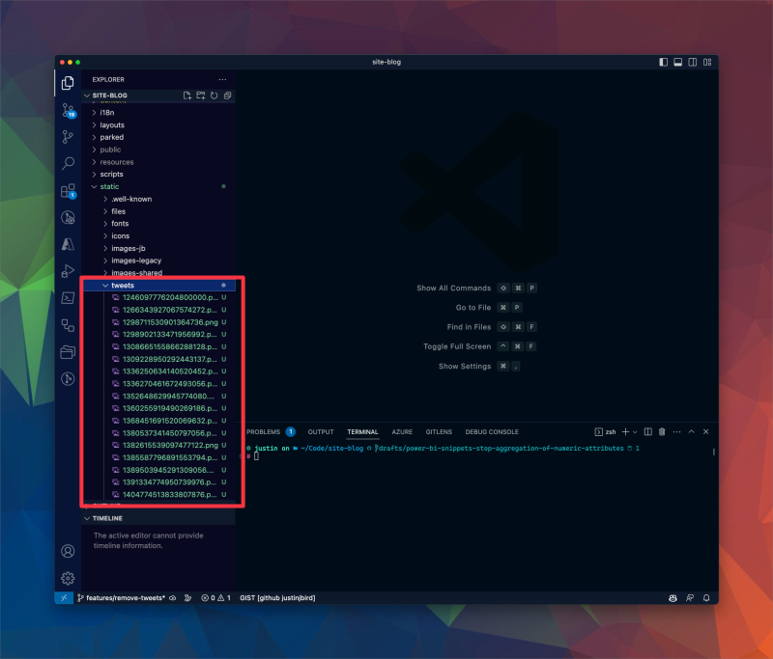This screenshot has height=659, width=773.
Task: Click the New File icon in Explorer toolbar
Action: click(x=187, y=96)
